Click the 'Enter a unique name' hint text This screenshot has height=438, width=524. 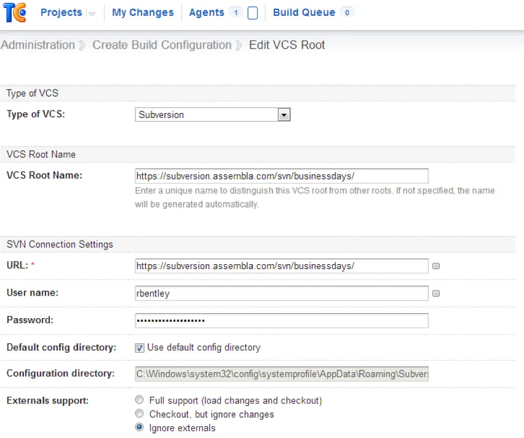(315, 197)
